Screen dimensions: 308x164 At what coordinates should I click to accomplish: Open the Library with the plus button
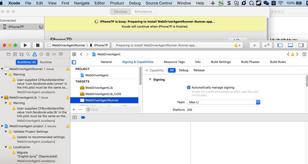[255, 45]
